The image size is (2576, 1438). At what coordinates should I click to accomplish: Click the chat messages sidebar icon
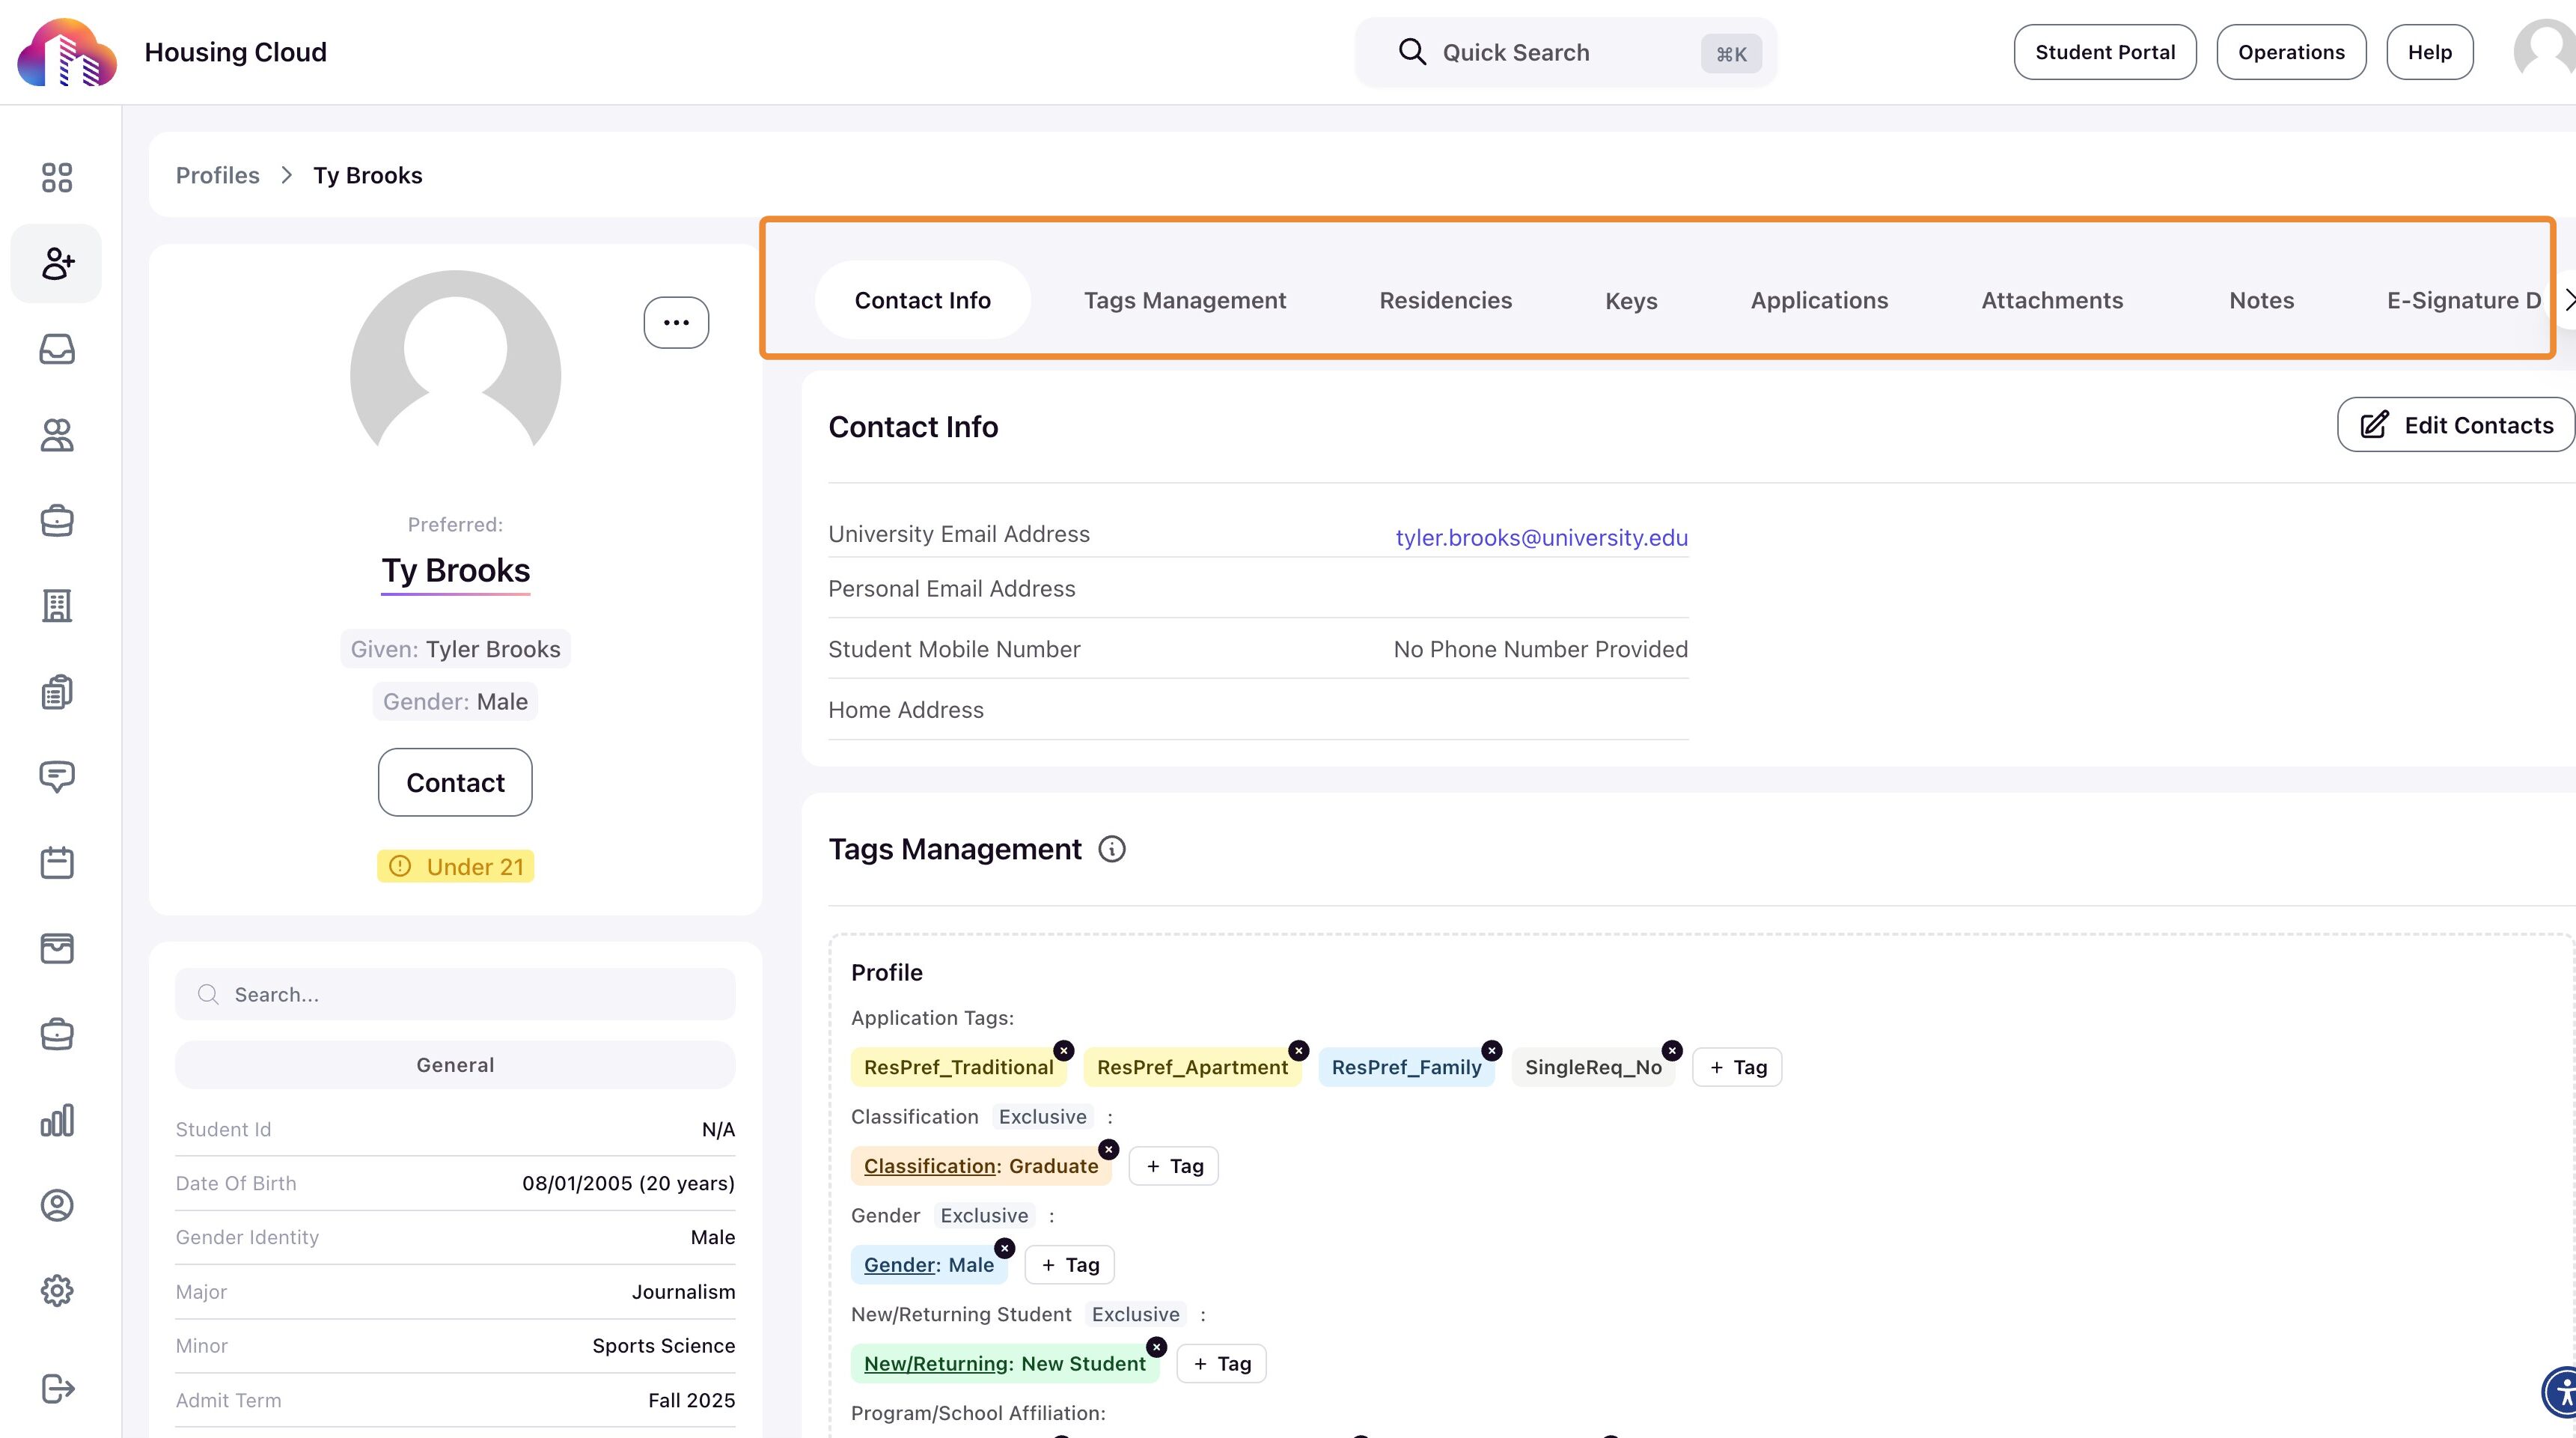coord(57,776)
